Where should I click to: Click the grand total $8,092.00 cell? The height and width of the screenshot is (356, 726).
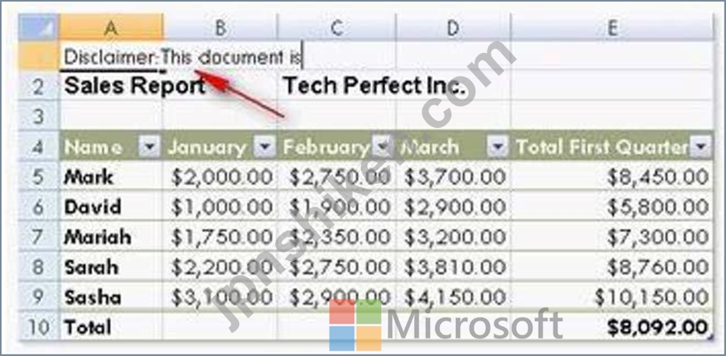tap(612, 326)
